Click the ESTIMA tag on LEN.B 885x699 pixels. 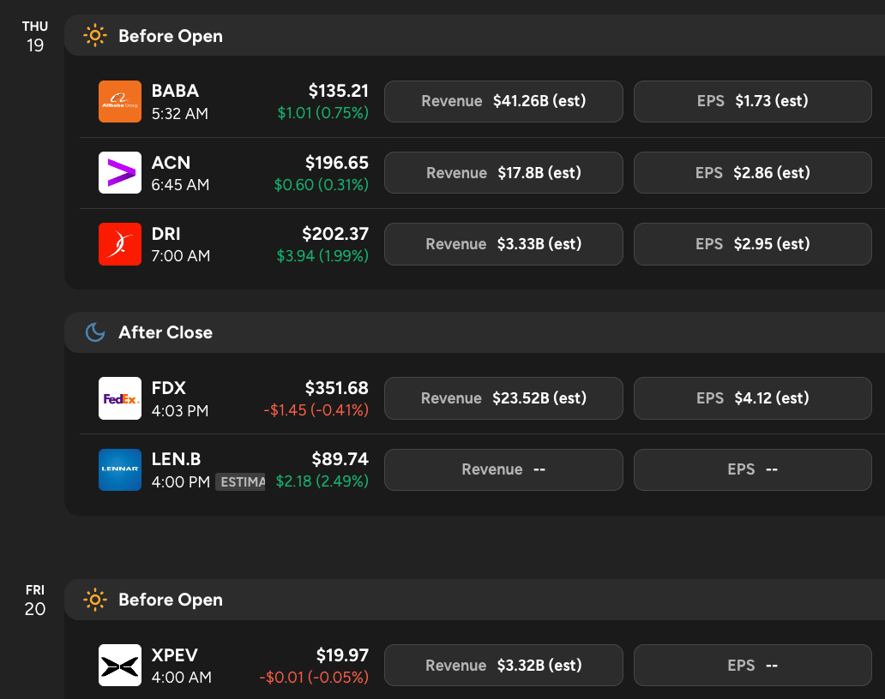pyautogui.click(x=240, y=482)
